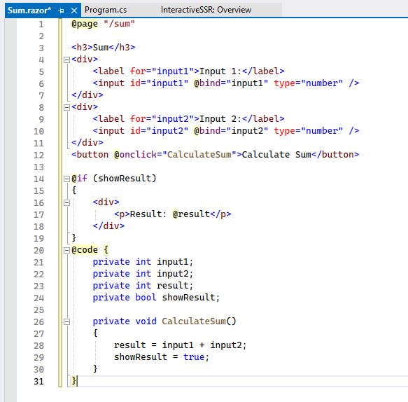Screen dimensions: 408x402
Task: Click line number 13 in the margin
Action: [x=38, y=167]
